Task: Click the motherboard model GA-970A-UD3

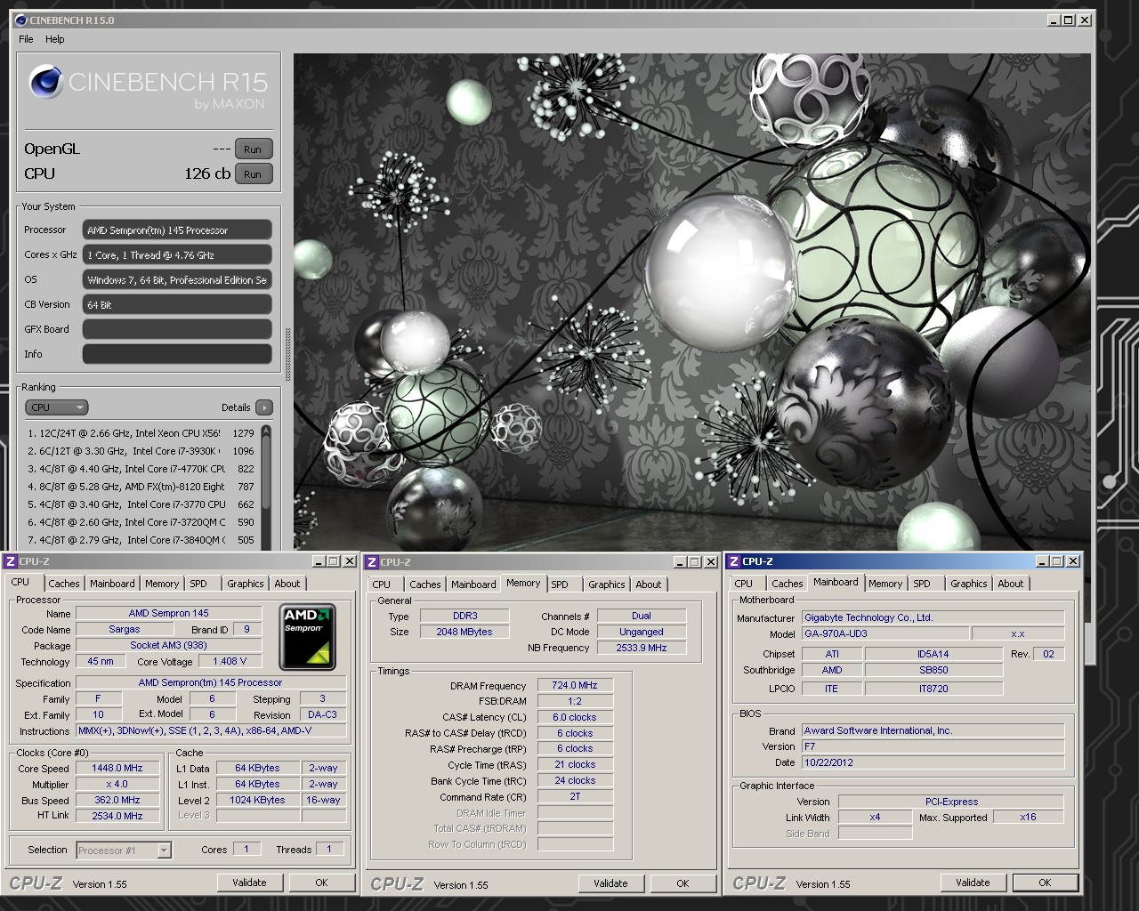Action: (885, 633)
